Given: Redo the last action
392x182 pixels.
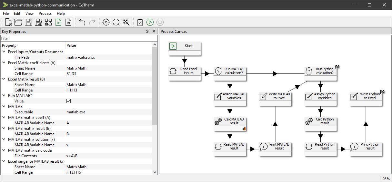Looking at the screenshot, I should click(92, 22).
